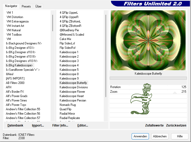Reset parameters with Zurücksetzen

pos(176,125)
